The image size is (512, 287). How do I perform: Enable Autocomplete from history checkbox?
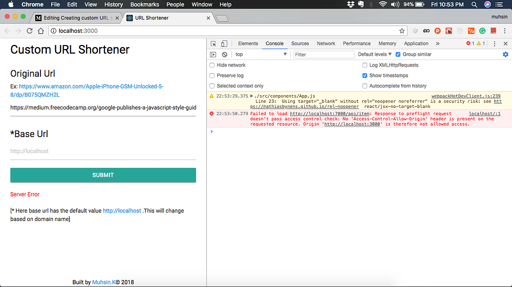pos(365,86)
